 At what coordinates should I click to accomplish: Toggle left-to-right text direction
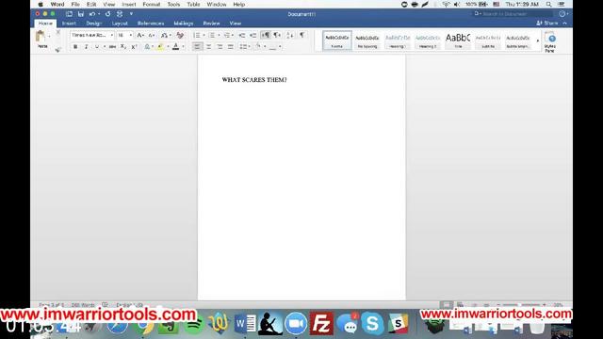tap(266, 36)
